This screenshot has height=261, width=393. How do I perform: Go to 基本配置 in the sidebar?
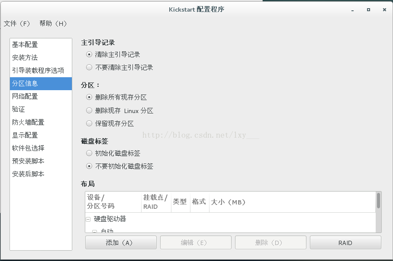click(41, 45)
